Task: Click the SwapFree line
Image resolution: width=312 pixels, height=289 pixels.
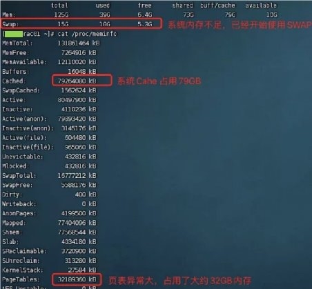Action: [49, 185]
